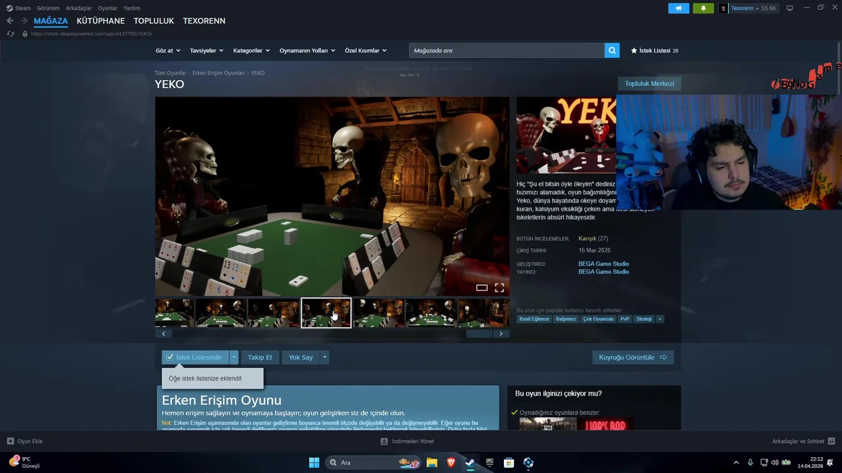Select the fifth screenshot thumbnail

pos(379,313)
